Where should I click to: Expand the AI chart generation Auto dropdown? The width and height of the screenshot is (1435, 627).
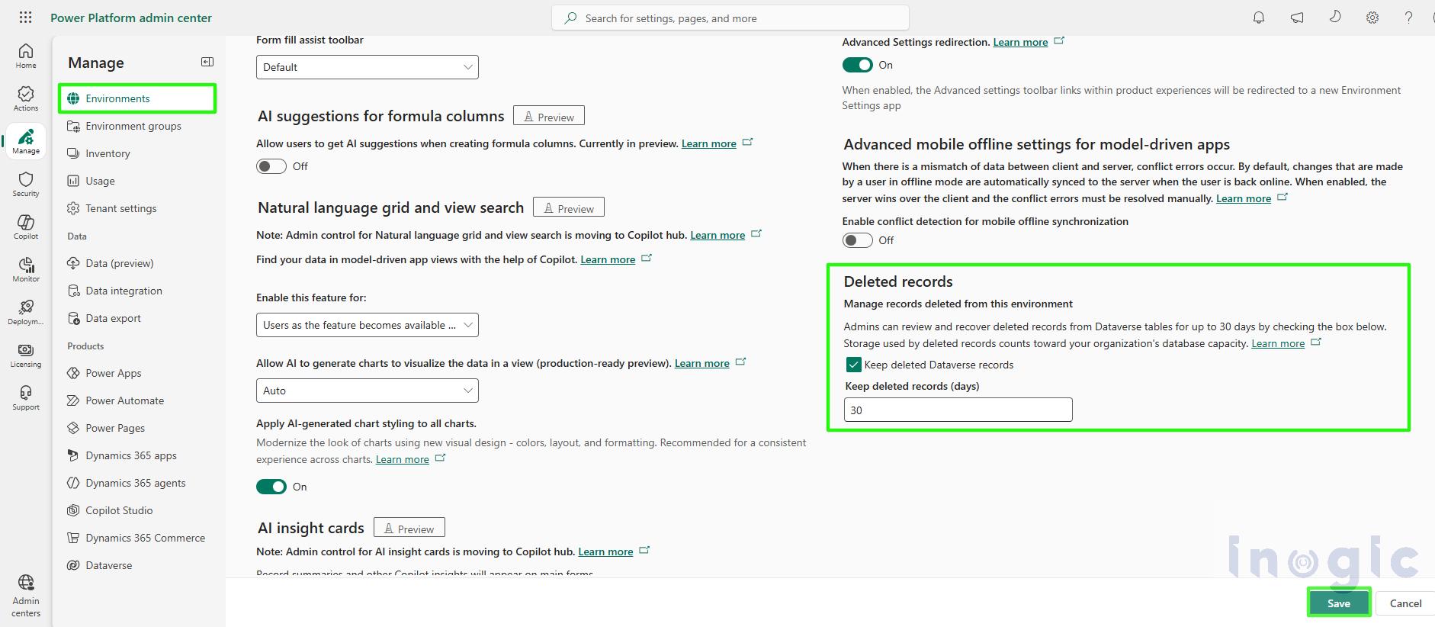coord(368,391)
